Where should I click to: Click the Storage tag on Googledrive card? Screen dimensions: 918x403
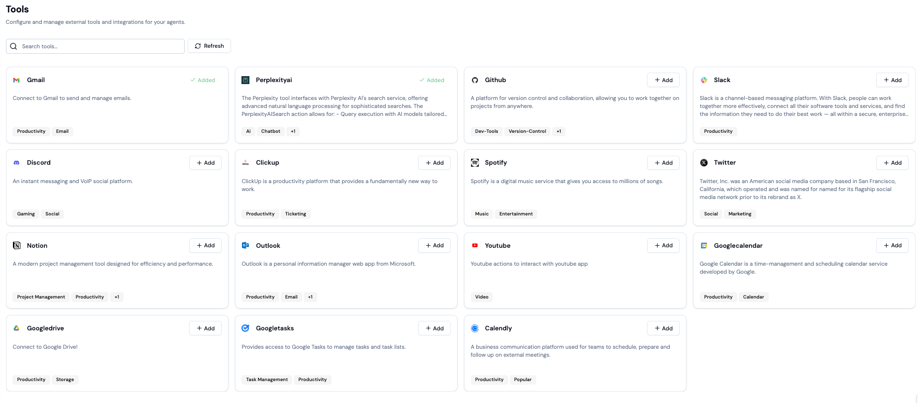tap(65, 380)
